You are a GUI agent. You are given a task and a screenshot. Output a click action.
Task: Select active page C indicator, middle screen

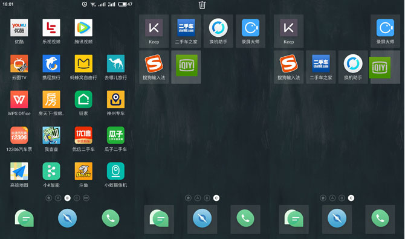[x=216, y=198]
